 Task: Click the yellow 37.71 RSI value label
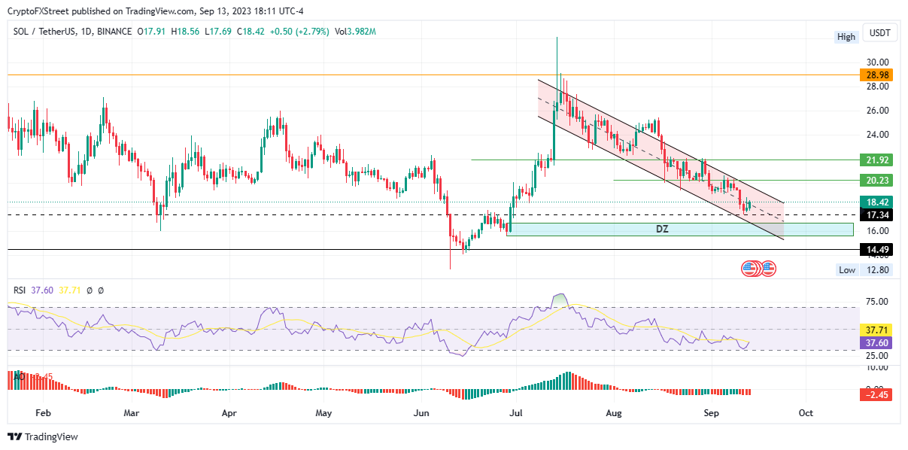875,330
